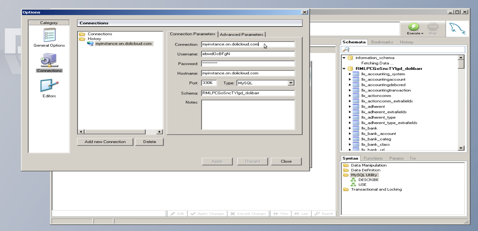The width and height of the screenshot is (478, 231).
Task: Click the Add new Connection button
Action: tap(105, 142)
